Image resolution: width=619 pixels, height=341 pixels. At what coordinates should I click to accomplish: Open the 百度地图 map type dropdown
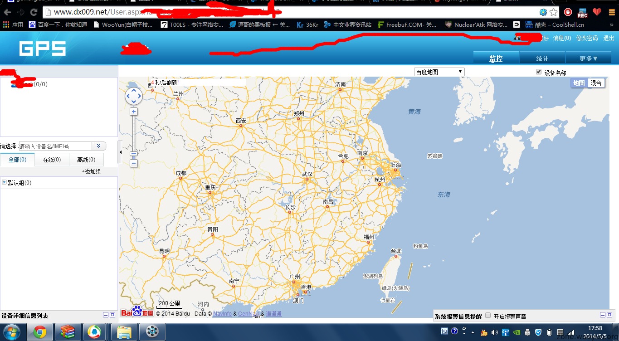click(439, 72)
